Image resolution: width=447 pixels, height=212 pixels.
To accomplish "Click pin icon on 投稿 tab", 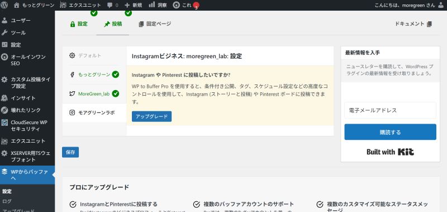I will tap(107, 24).
